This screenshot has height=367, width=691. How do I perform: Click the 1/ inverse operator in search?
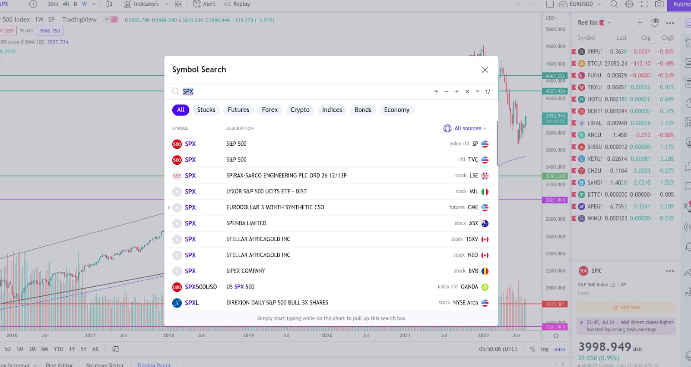(x=488, y=91)
